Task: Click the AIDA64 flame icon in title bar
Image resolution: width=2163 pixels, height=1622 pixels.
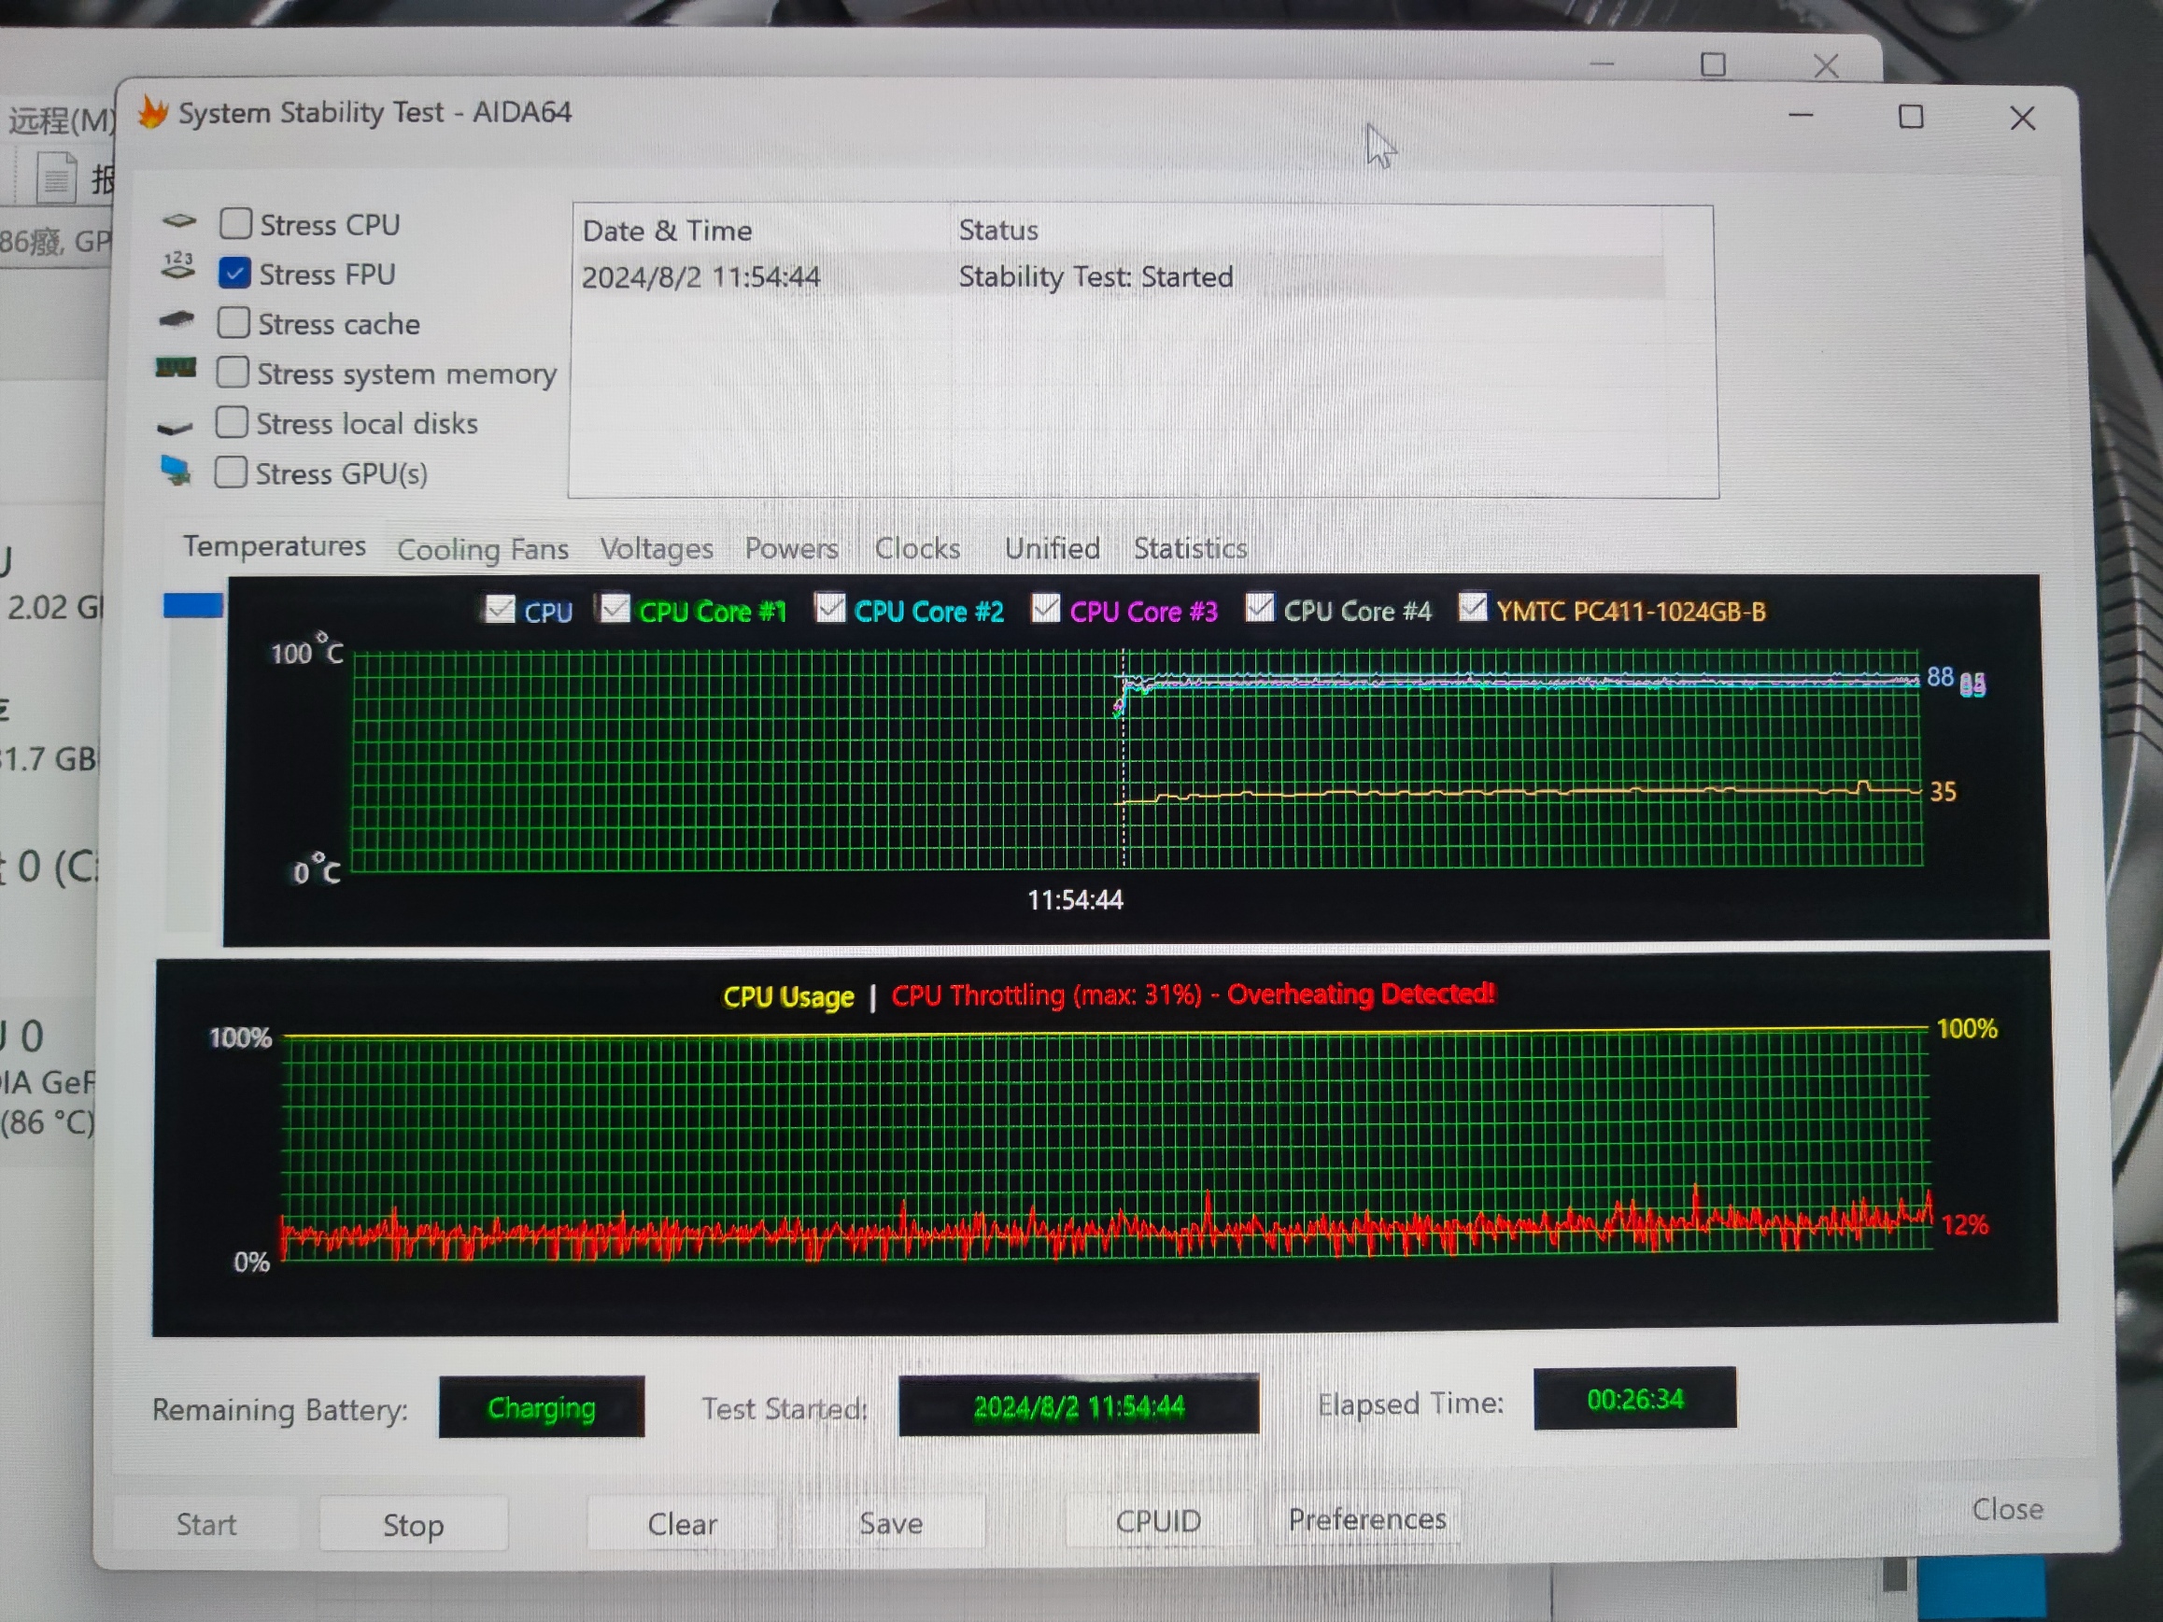Action: (x=152, y=111)
